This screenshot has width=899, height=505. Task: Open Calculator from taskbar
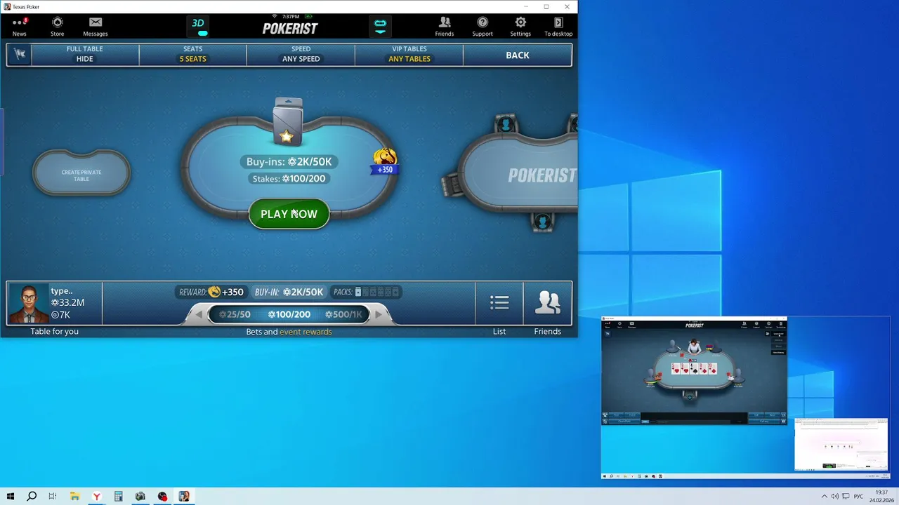pyautogui.click(x=119, y=497)
